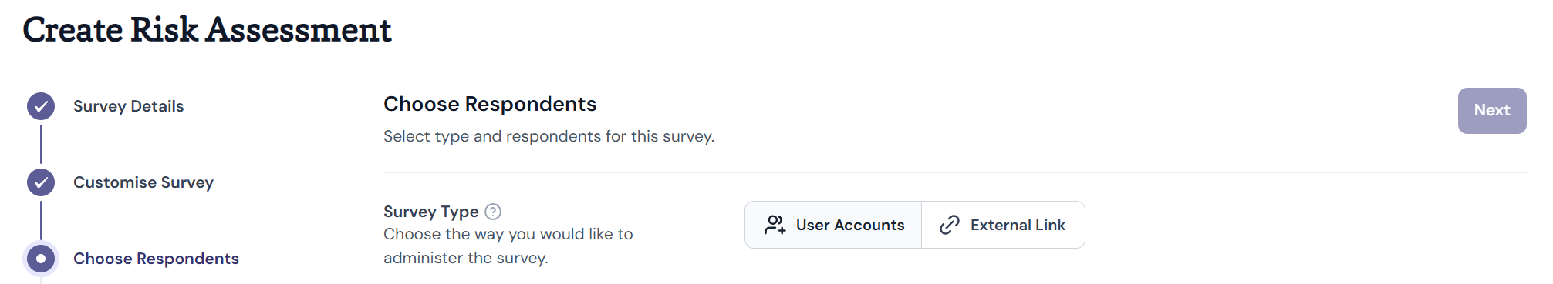Screen dimensions: 1553x284
Task: Click the Customise Survey completed checkmark icon
Action: click(x=41, y=182)
